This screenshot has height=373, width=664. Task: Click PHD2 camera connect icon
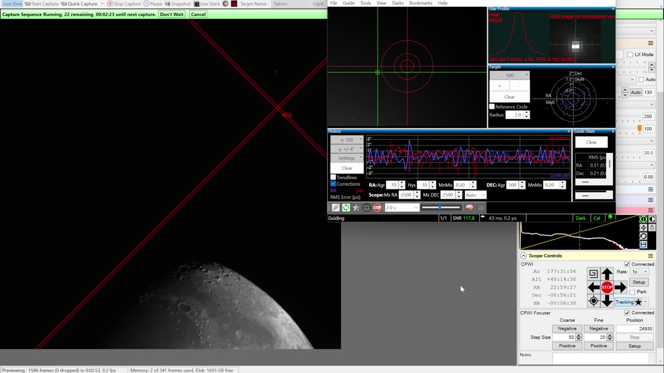pyautogui.click(x=336, y=208)
